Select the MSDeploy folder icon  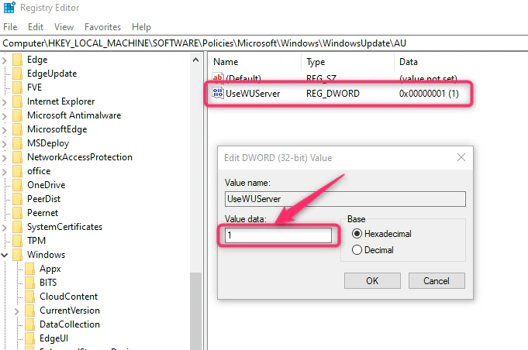coord(17,143)
